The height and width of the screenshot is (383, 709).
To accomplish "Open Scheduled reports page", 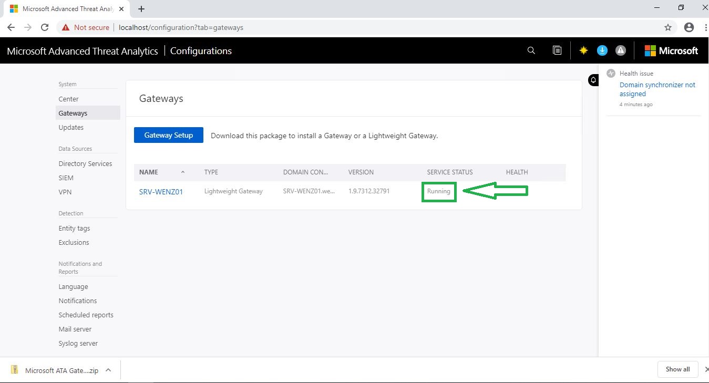I will pos(86,315).
